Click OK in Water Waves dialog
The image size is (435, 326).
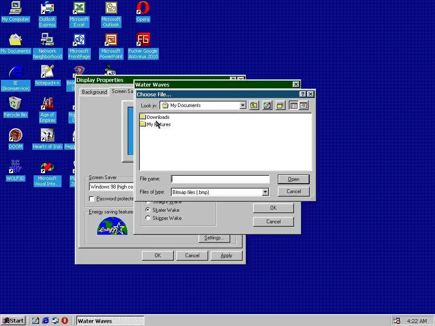click(273, 208)
